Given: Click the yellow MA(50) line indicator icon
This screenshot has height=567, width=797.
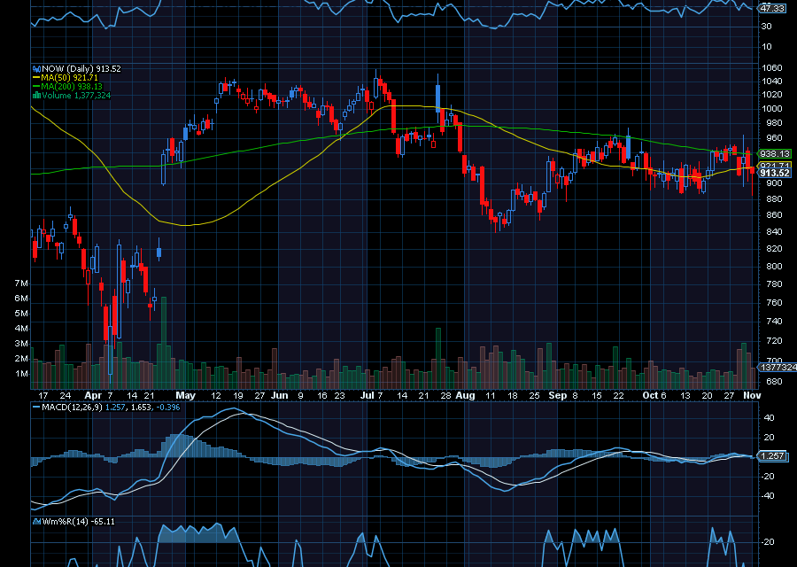Looking at the screenshot, I should pos(36,78).
